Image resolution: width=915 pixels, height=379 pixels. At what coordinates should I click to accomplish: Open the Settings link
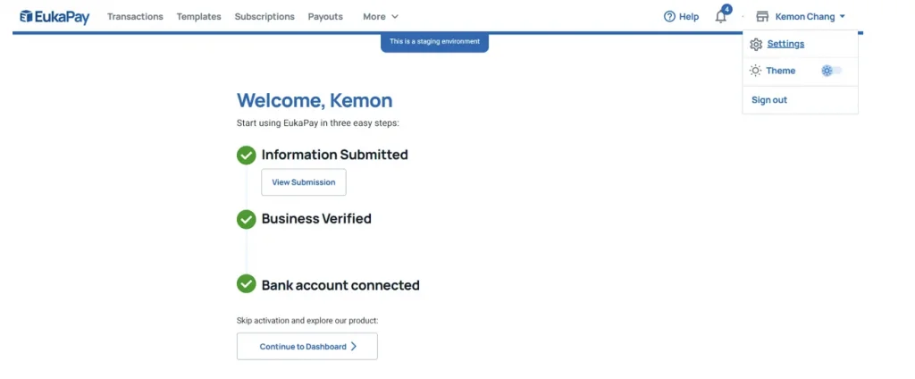pos(785,44)
